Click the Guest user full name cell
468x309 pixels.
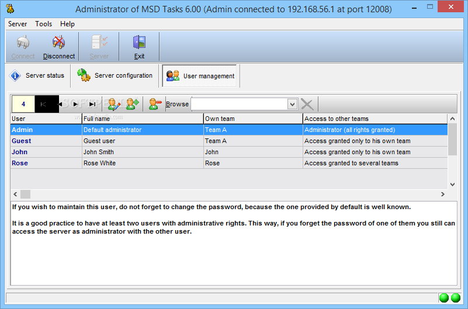click(x=143, y=141)
